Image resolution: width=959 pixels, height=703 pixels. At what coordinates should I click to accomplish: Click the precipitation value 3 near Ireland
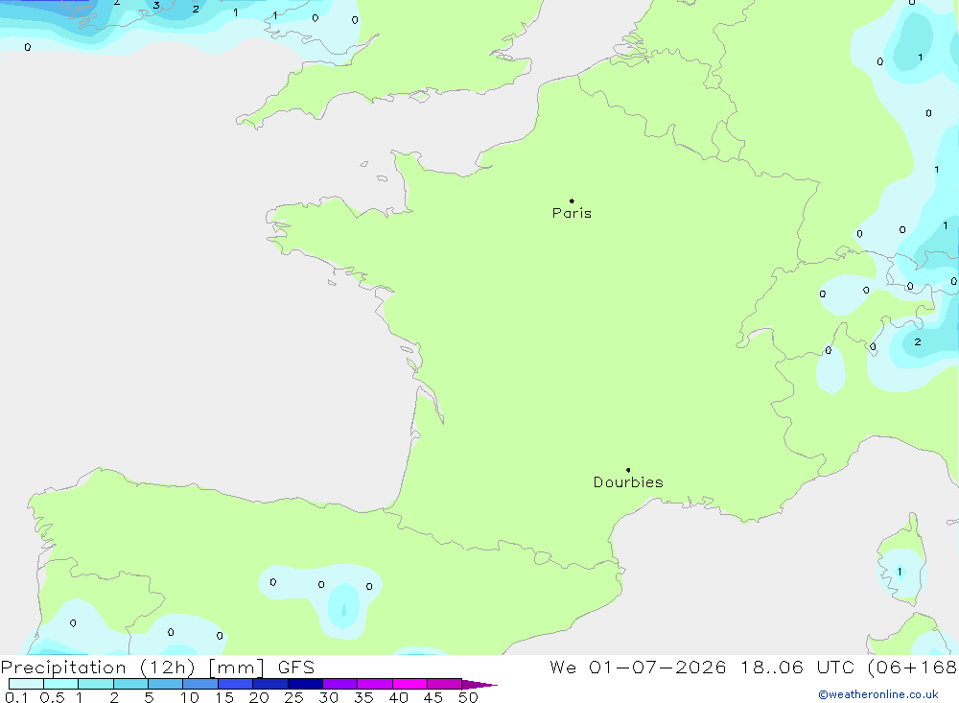pos(156,6)
